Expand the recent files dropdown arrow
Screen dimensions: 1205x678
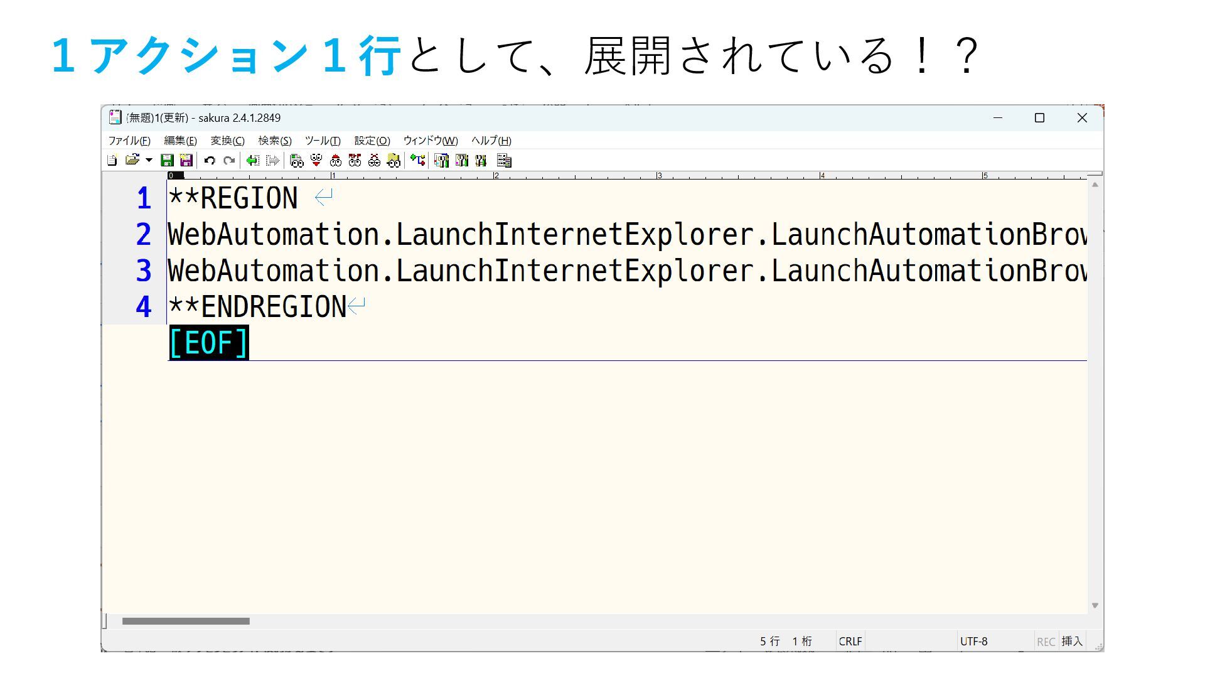tap(149, 161)
